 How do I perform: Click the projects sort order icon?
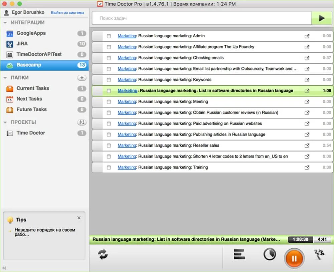82,122
